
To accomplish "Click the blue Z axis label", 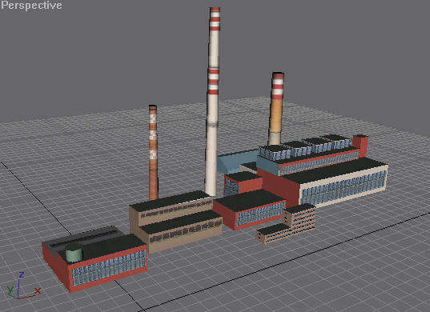I will click(22, 274).
